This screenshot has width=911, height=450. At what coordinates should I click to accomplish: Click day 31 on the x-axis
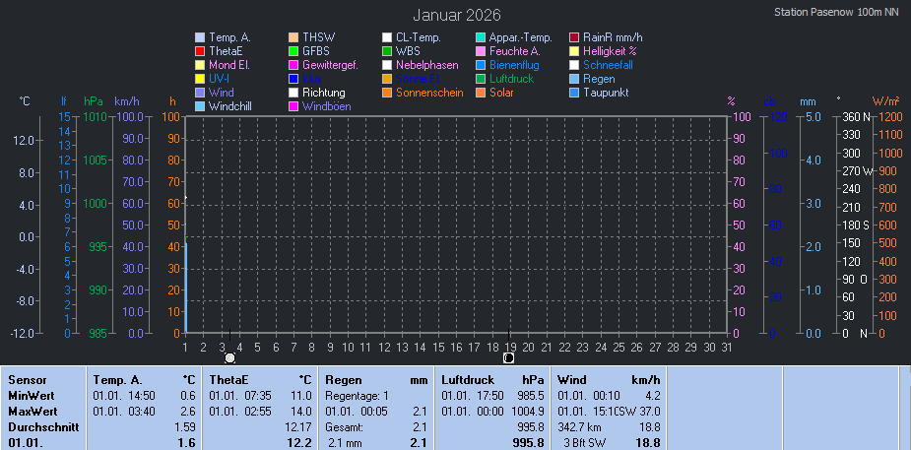pyautogui.click(x=726, y=346)
